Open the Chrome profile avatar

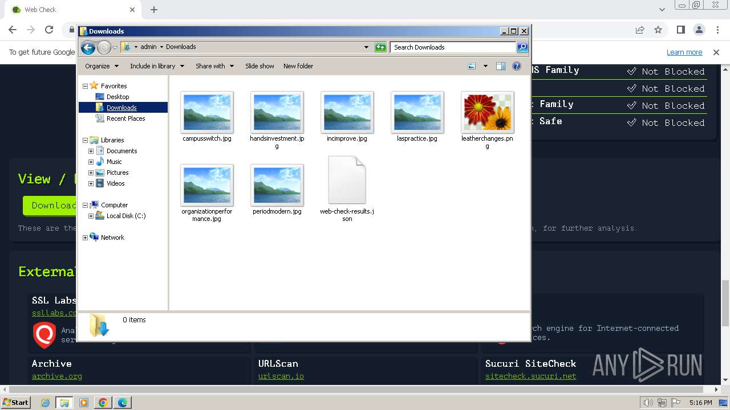click(699, 30)
